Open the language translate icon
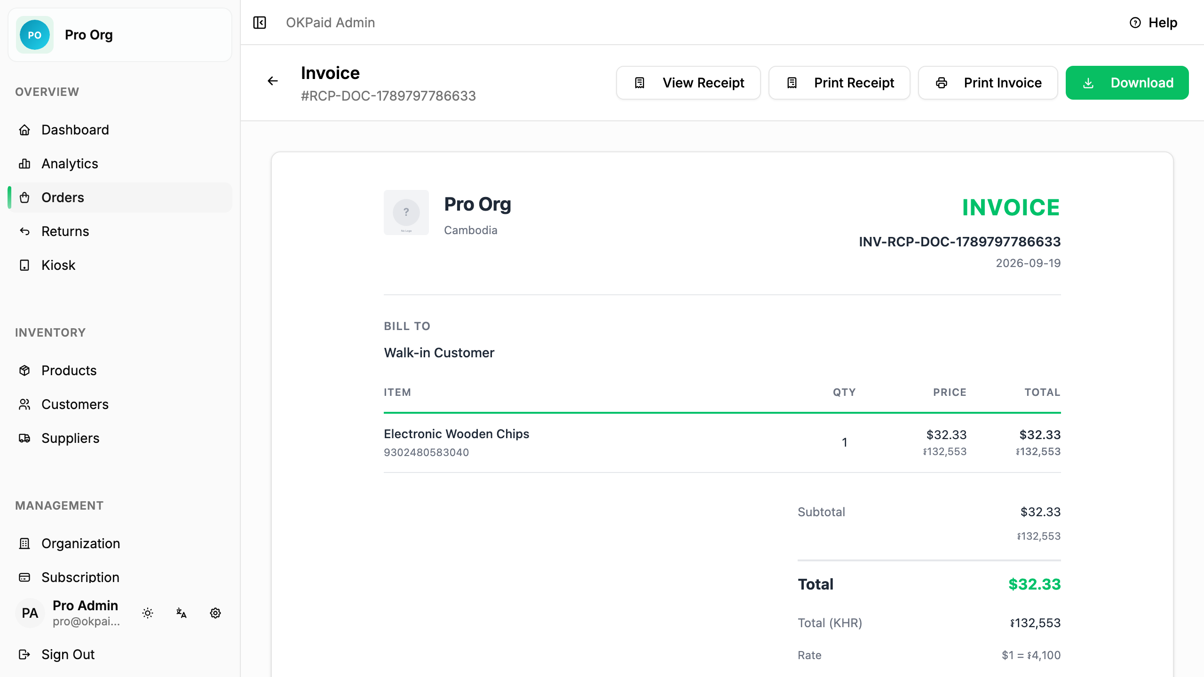 click(x=182, y=613)
